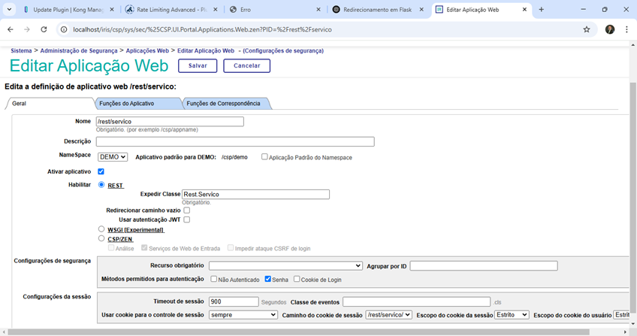Expand the Recurso obrigatório dropdown

coord(285,265)
